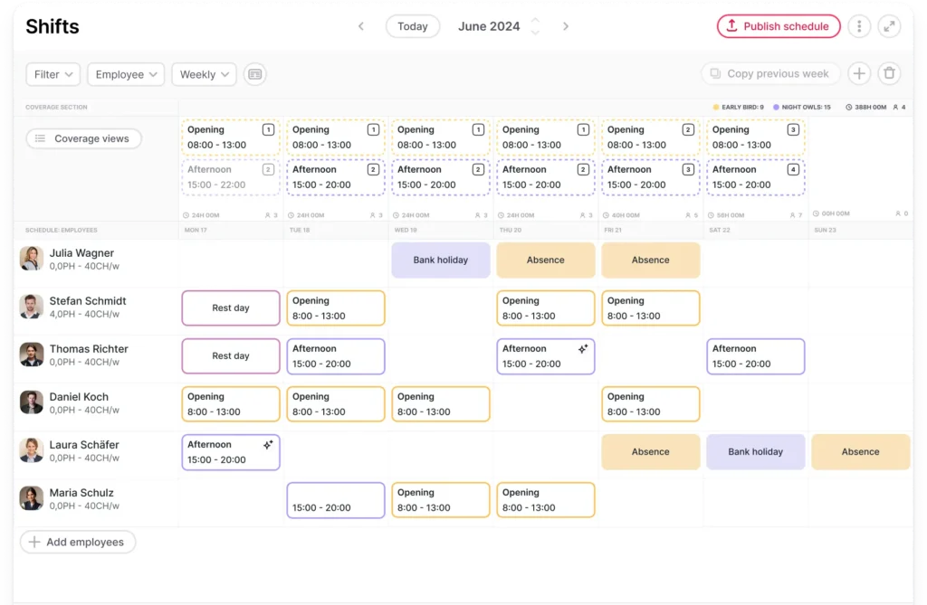Open Julia Wagner's Thursday Absence
Viewport: 927px width, 605px height.
546,260
